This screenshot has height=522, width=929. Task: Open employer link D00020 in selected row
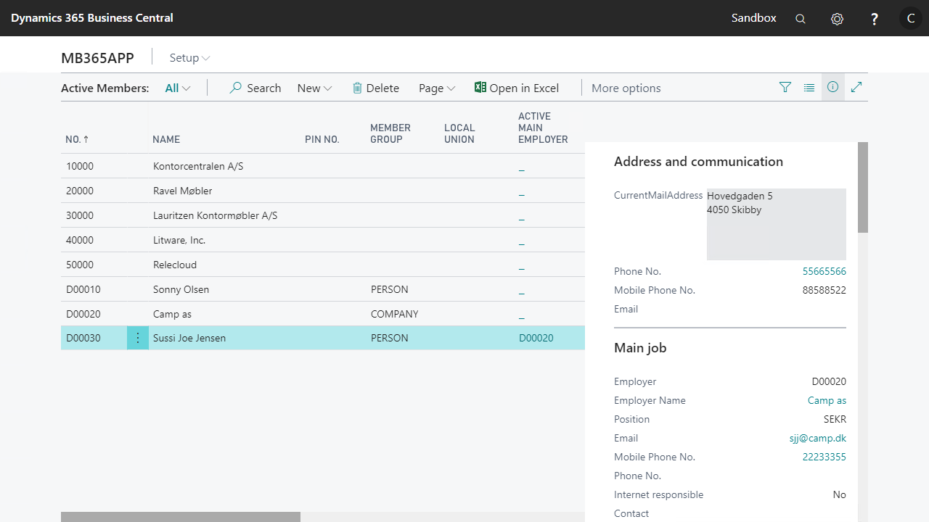[x=536, y=338]
